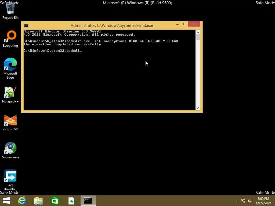The image size is (275, 206).
Task: Select the Microsoft Edge desktop shortcut
Action: coord(10,68)
